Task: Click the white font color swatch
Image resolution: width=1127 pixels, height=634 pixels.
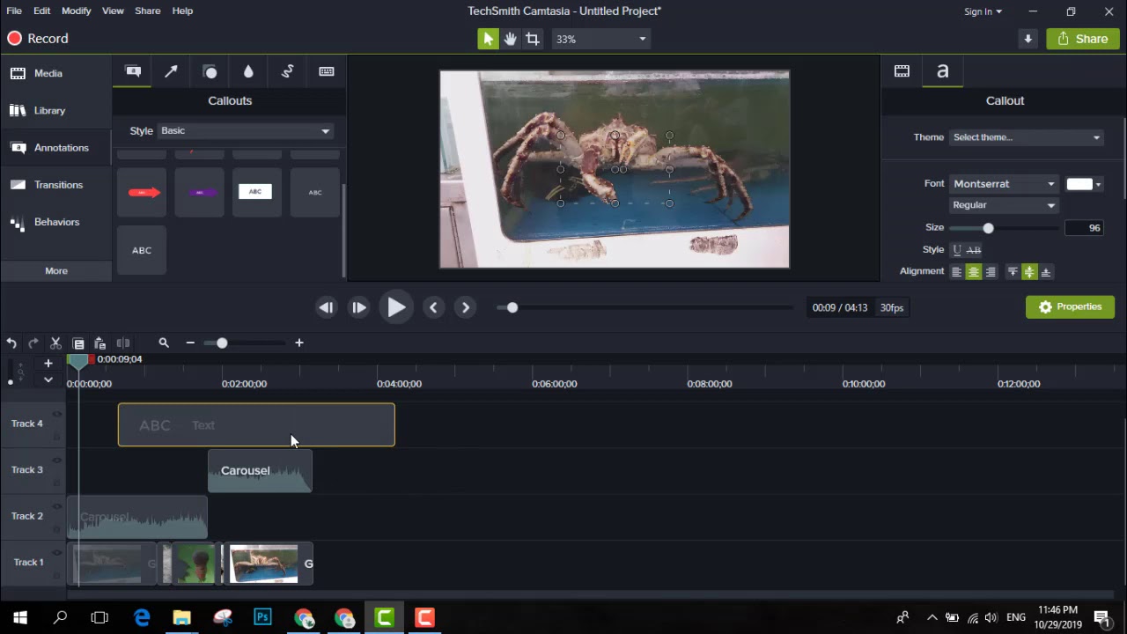Action: [x=1079, y=184]
